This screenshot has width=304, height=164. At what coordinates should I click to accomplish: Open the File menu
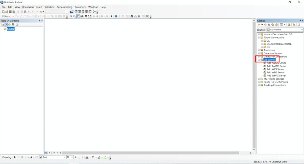coord(4,7)
